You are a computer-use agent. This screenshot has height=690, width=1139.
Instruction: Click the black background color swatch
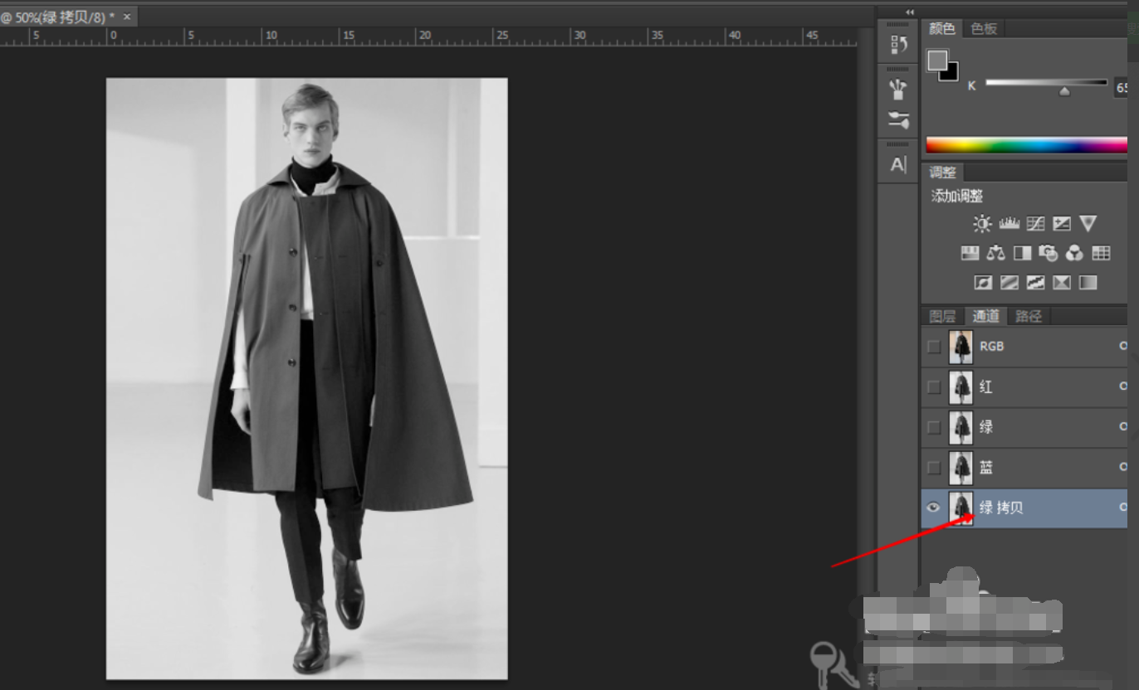[x=951, y=73]
